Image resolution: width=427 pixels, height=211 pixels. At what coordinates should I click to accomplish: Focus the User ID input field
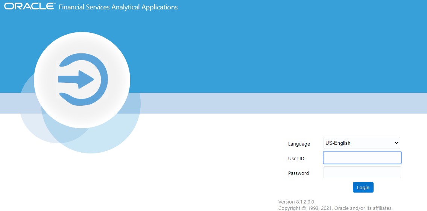coord(362,158)
